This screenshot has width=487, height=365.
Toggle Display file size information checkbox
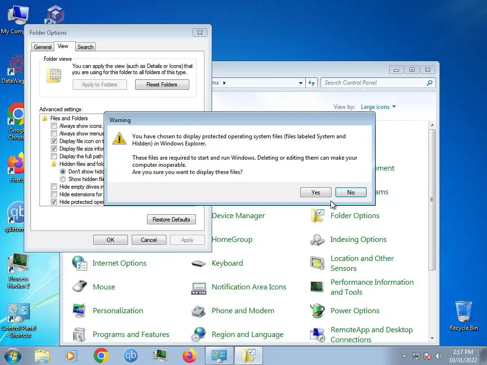tap(54, 149)
